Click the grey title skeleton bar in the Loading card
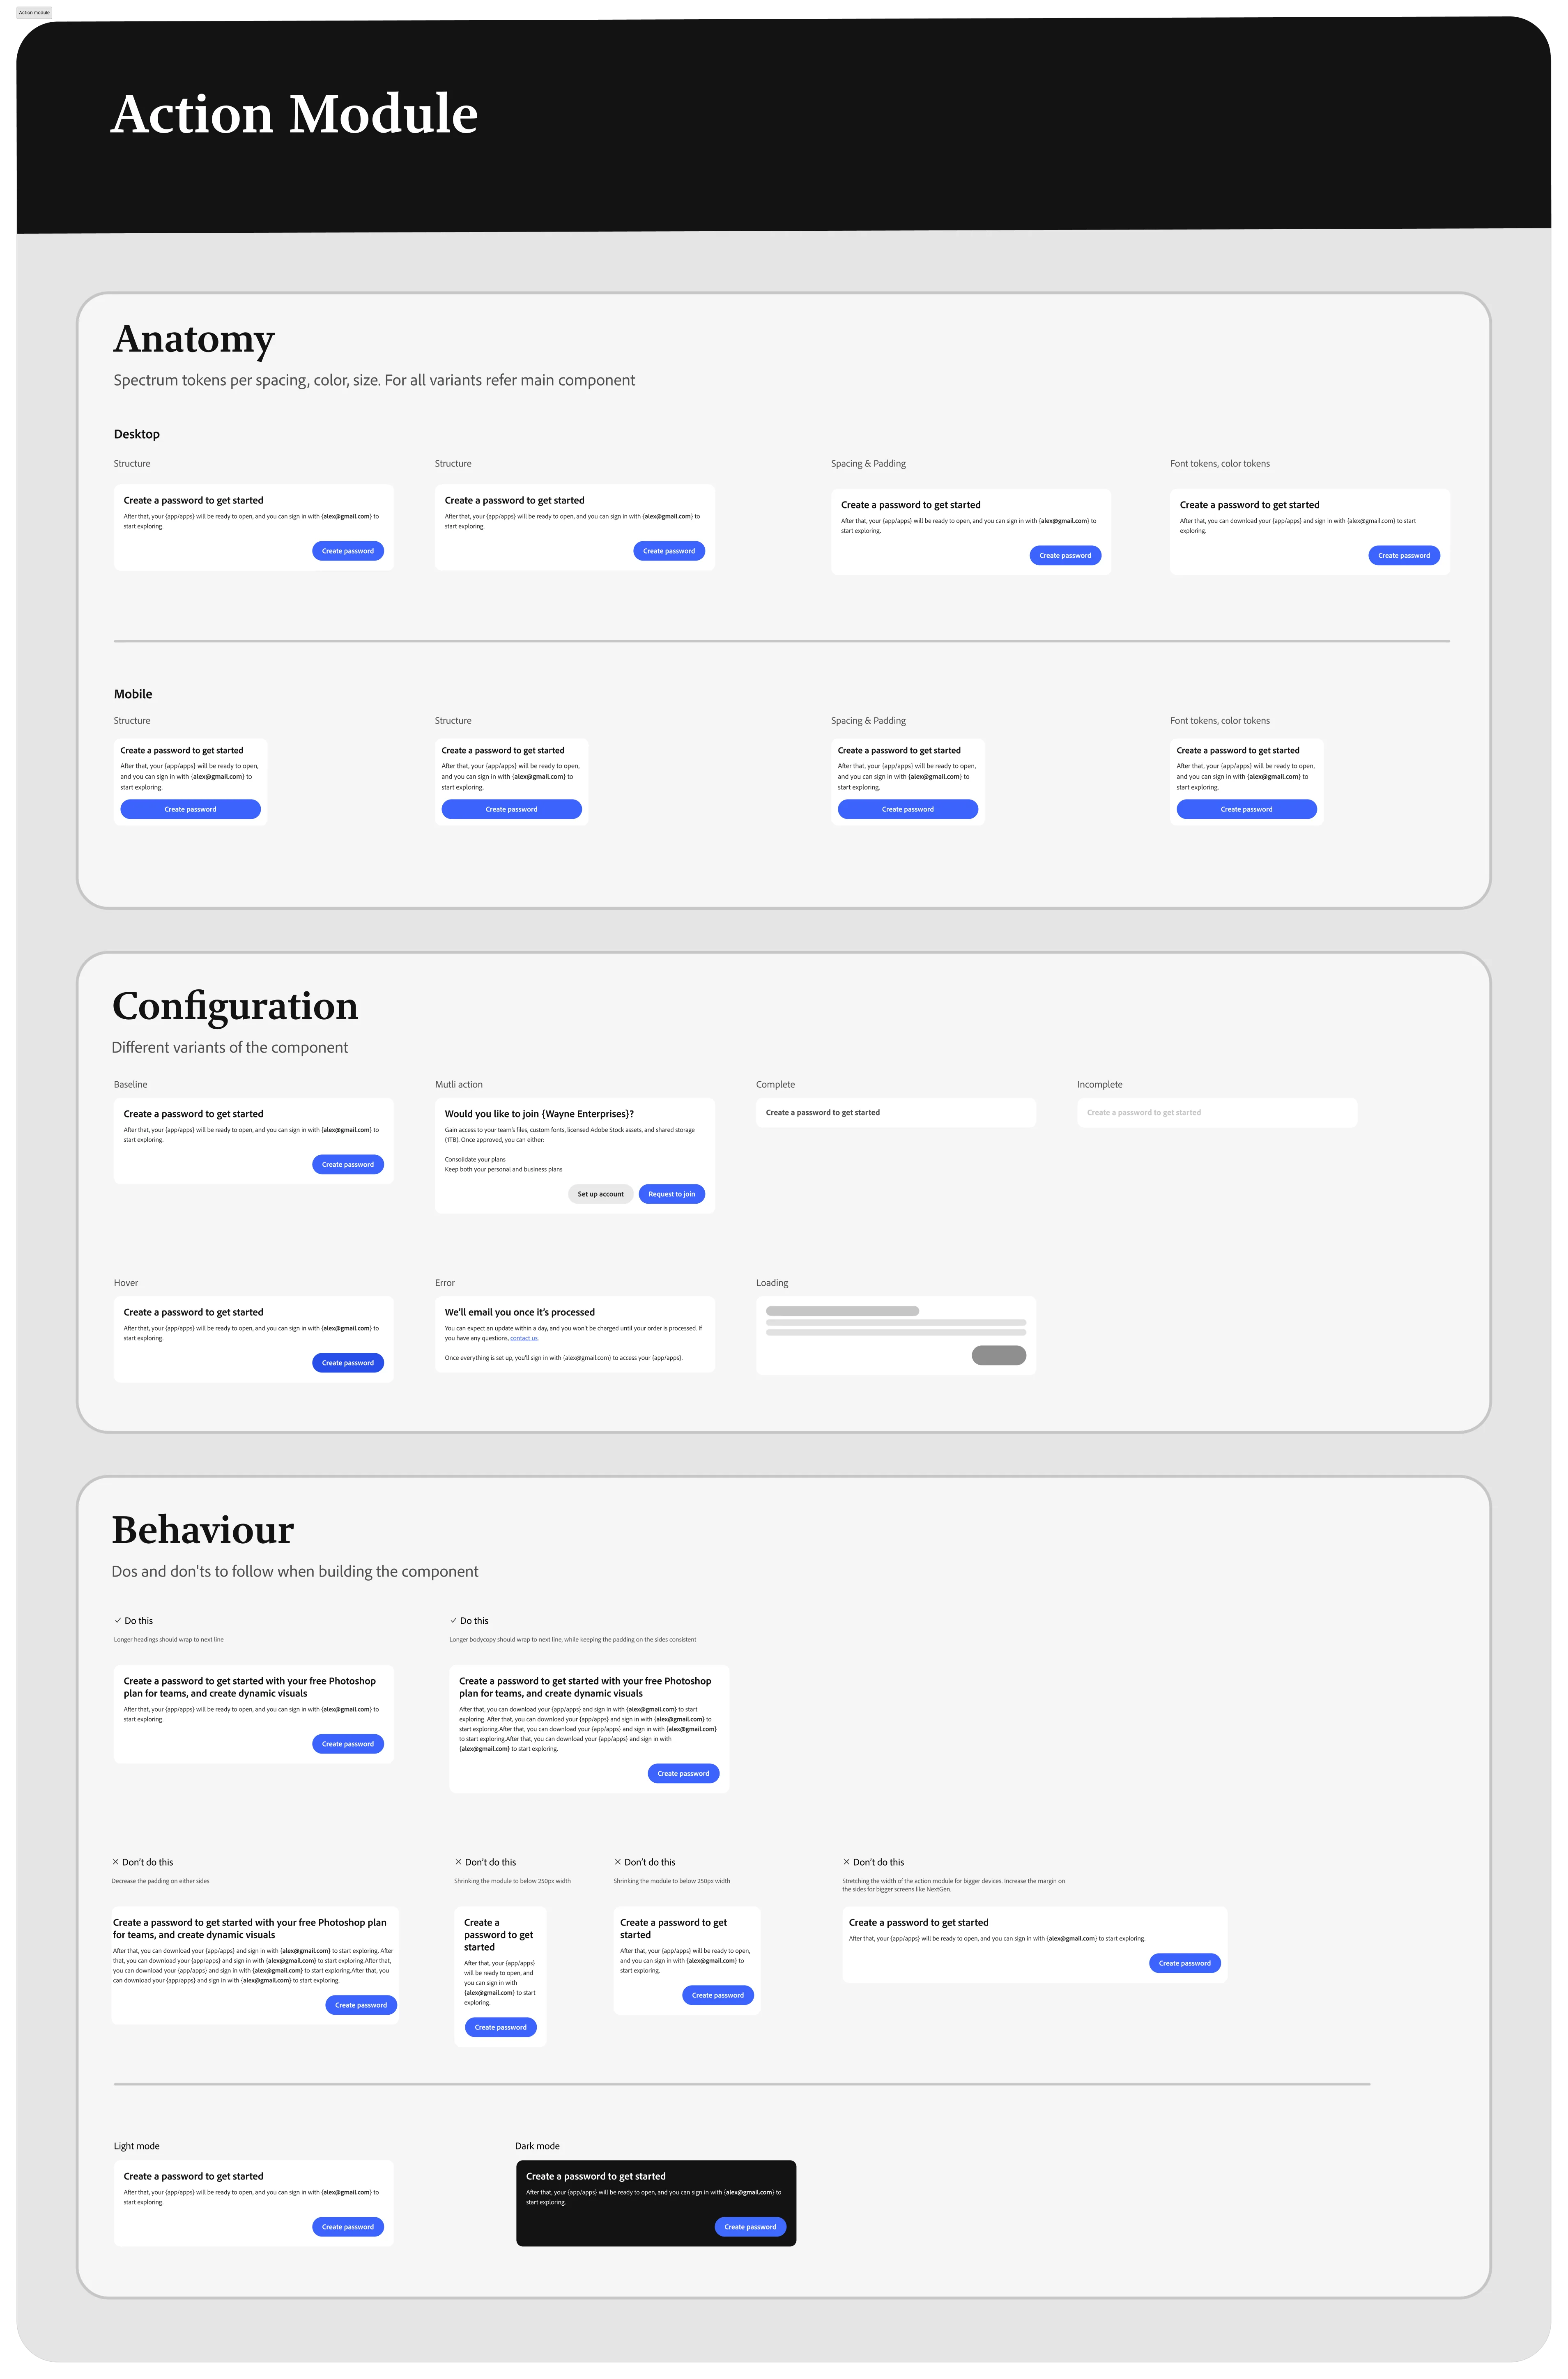 (842, 1311)
